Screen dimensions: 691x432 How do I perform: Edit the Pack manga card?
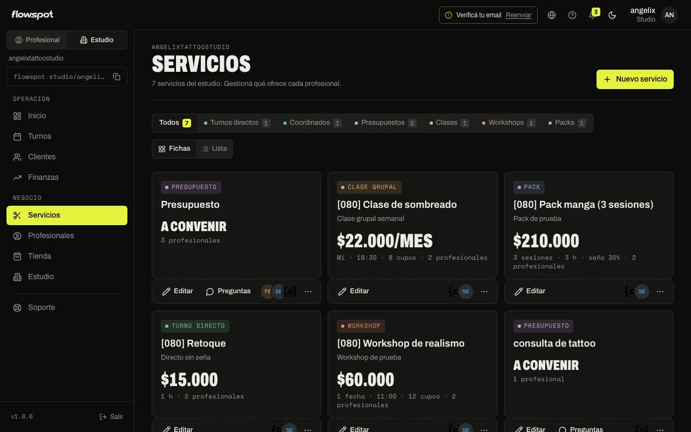pos(530,292)
